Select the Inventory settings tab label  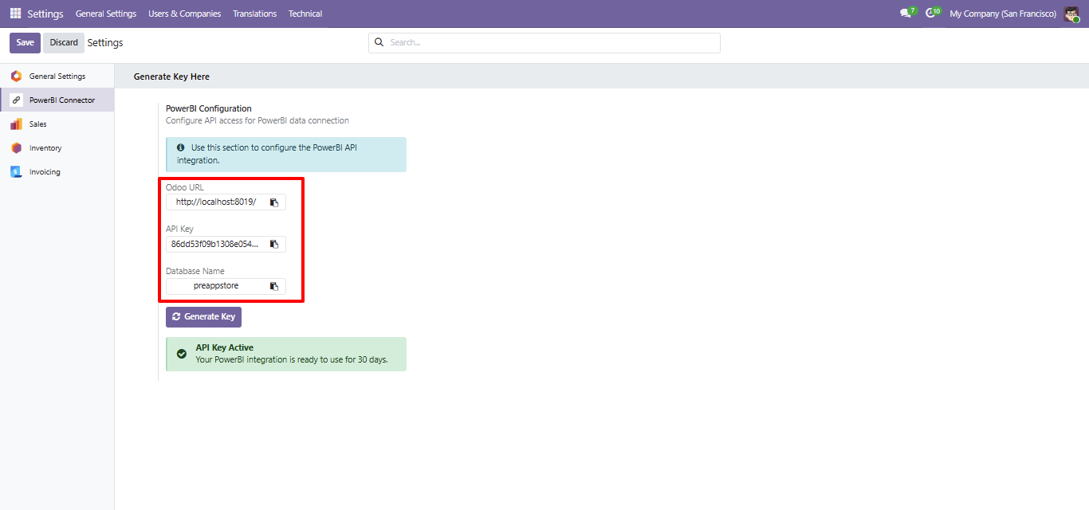click(x=45, y=148)
